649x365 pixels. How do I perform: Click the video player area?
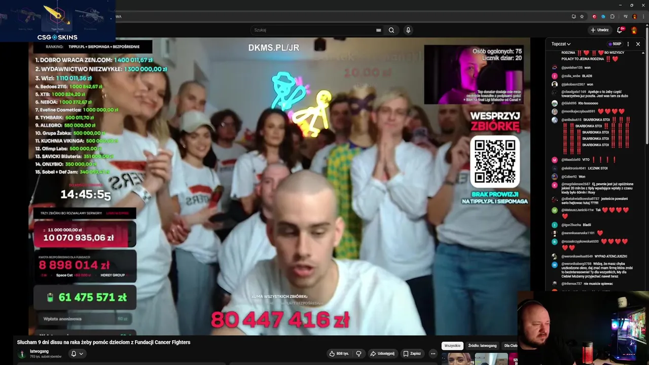(279, 186)
